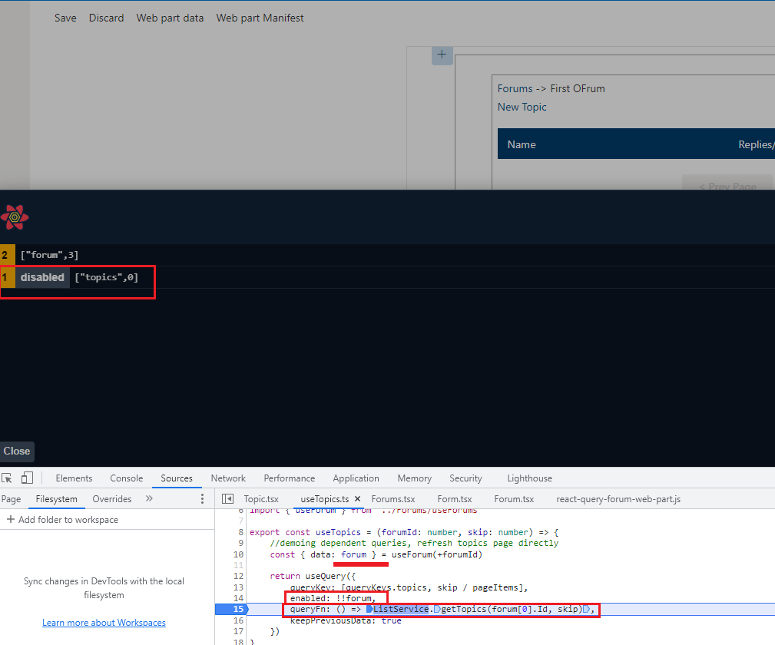This screenshot has height=645, width=775.
Task: Click the New Topic link
Action: 522,107
